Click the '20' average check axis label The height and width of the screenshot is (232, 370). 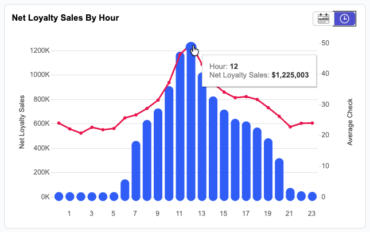coord(325,135)
